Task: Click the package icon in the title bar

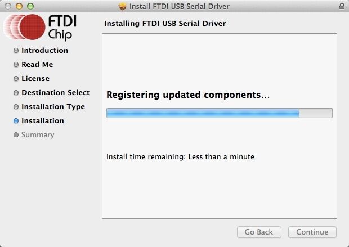Action: [x=123, y=6]
